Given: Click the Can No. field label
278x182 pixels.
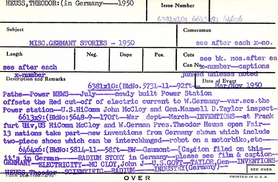Looking at the screenshot, I should tap(192, 65).
